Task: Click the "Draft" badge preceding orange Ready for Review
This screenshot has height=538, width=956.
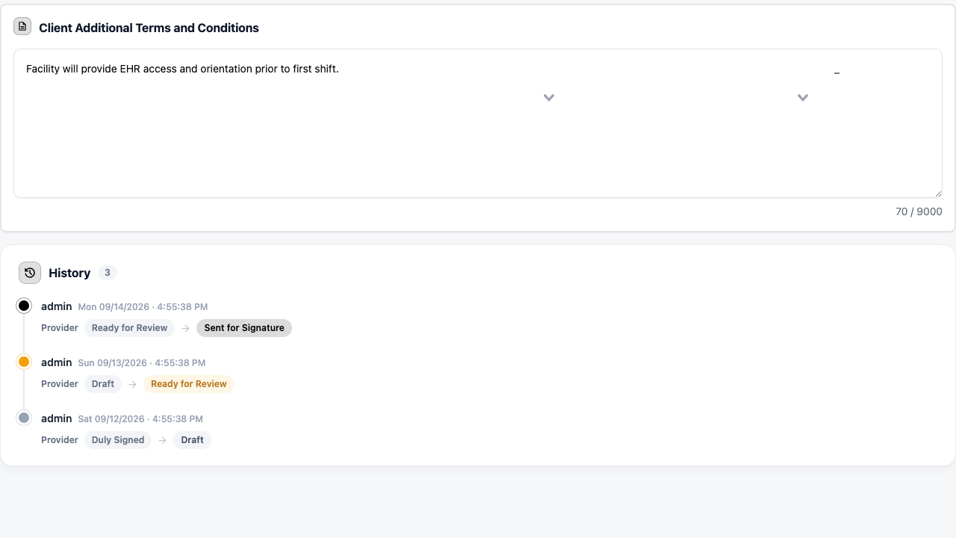Action: (x=103, y=384)
